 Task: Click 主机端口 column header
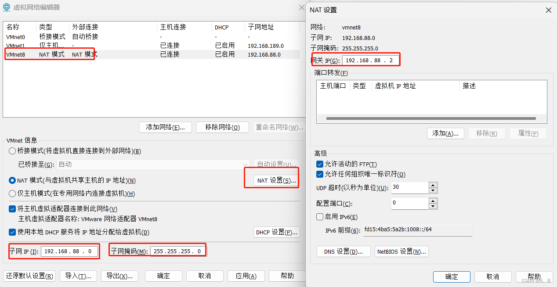(333, 86)
